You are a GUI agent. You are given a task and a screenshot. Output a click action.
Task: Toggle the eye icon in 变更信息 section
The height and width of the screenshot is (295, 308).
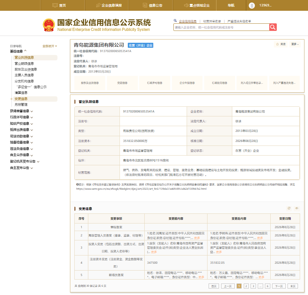tap(297, 208)
